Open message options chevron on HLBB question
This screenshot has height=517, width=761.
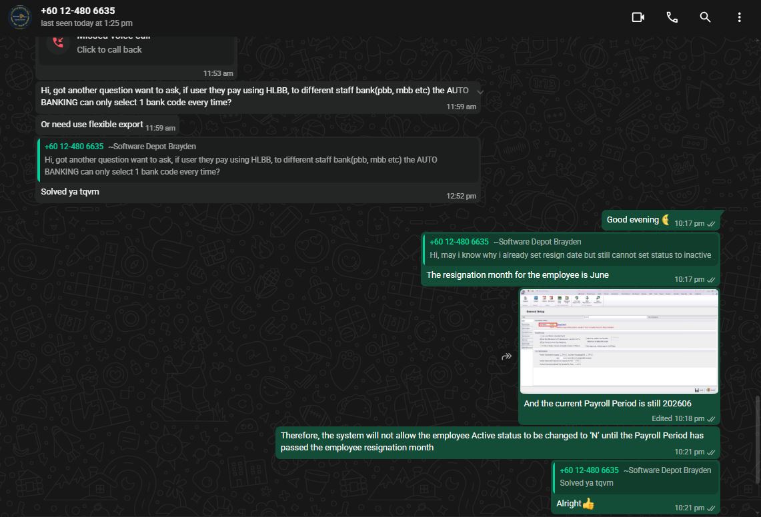point(480,92)
